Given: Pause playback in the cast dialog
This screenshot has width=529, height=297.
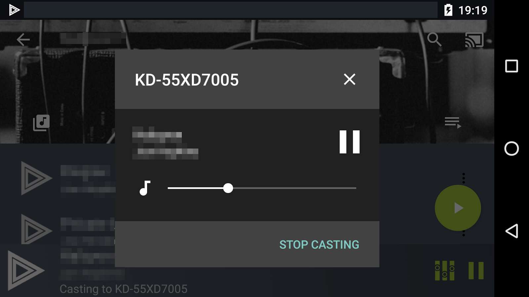Looking at the screenshot, I should pos(349,142).
